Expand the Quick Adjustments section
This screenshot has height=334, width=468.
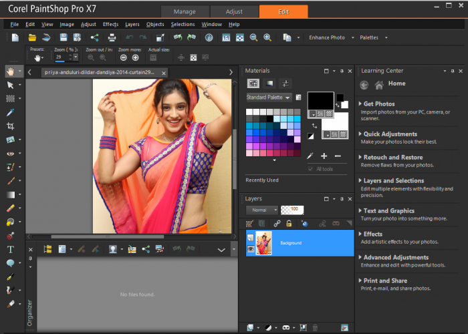coord(390,134)
